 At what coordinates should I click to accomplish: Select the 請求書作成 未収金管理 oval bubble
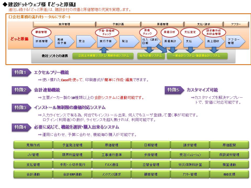[x=214, y=32]
